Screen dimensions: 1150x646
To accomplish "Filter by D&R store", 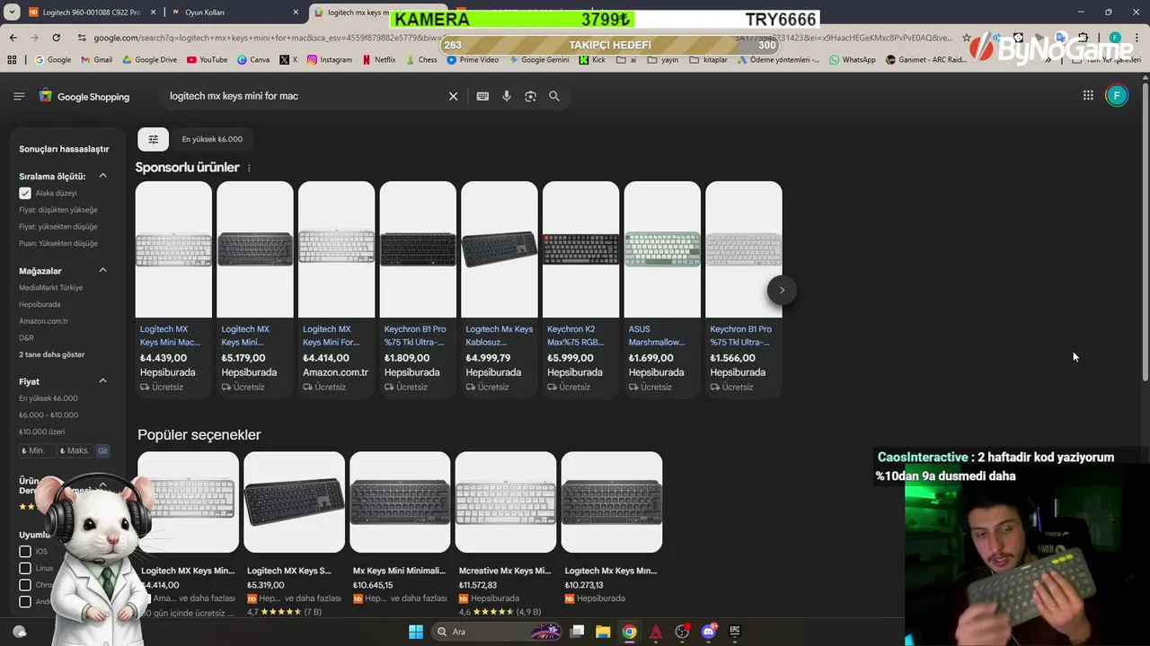I will click(27, 338).
